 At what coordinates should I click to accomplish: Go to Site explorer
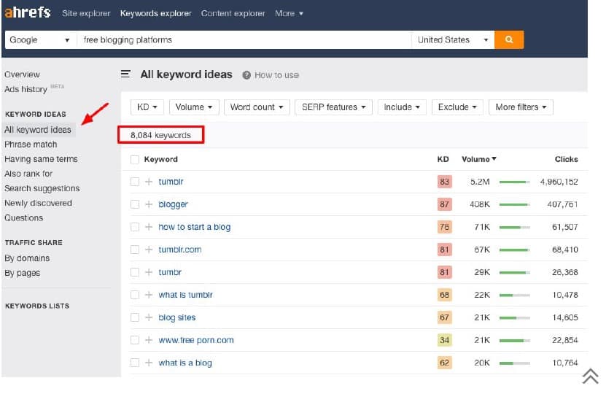(86, 14)
